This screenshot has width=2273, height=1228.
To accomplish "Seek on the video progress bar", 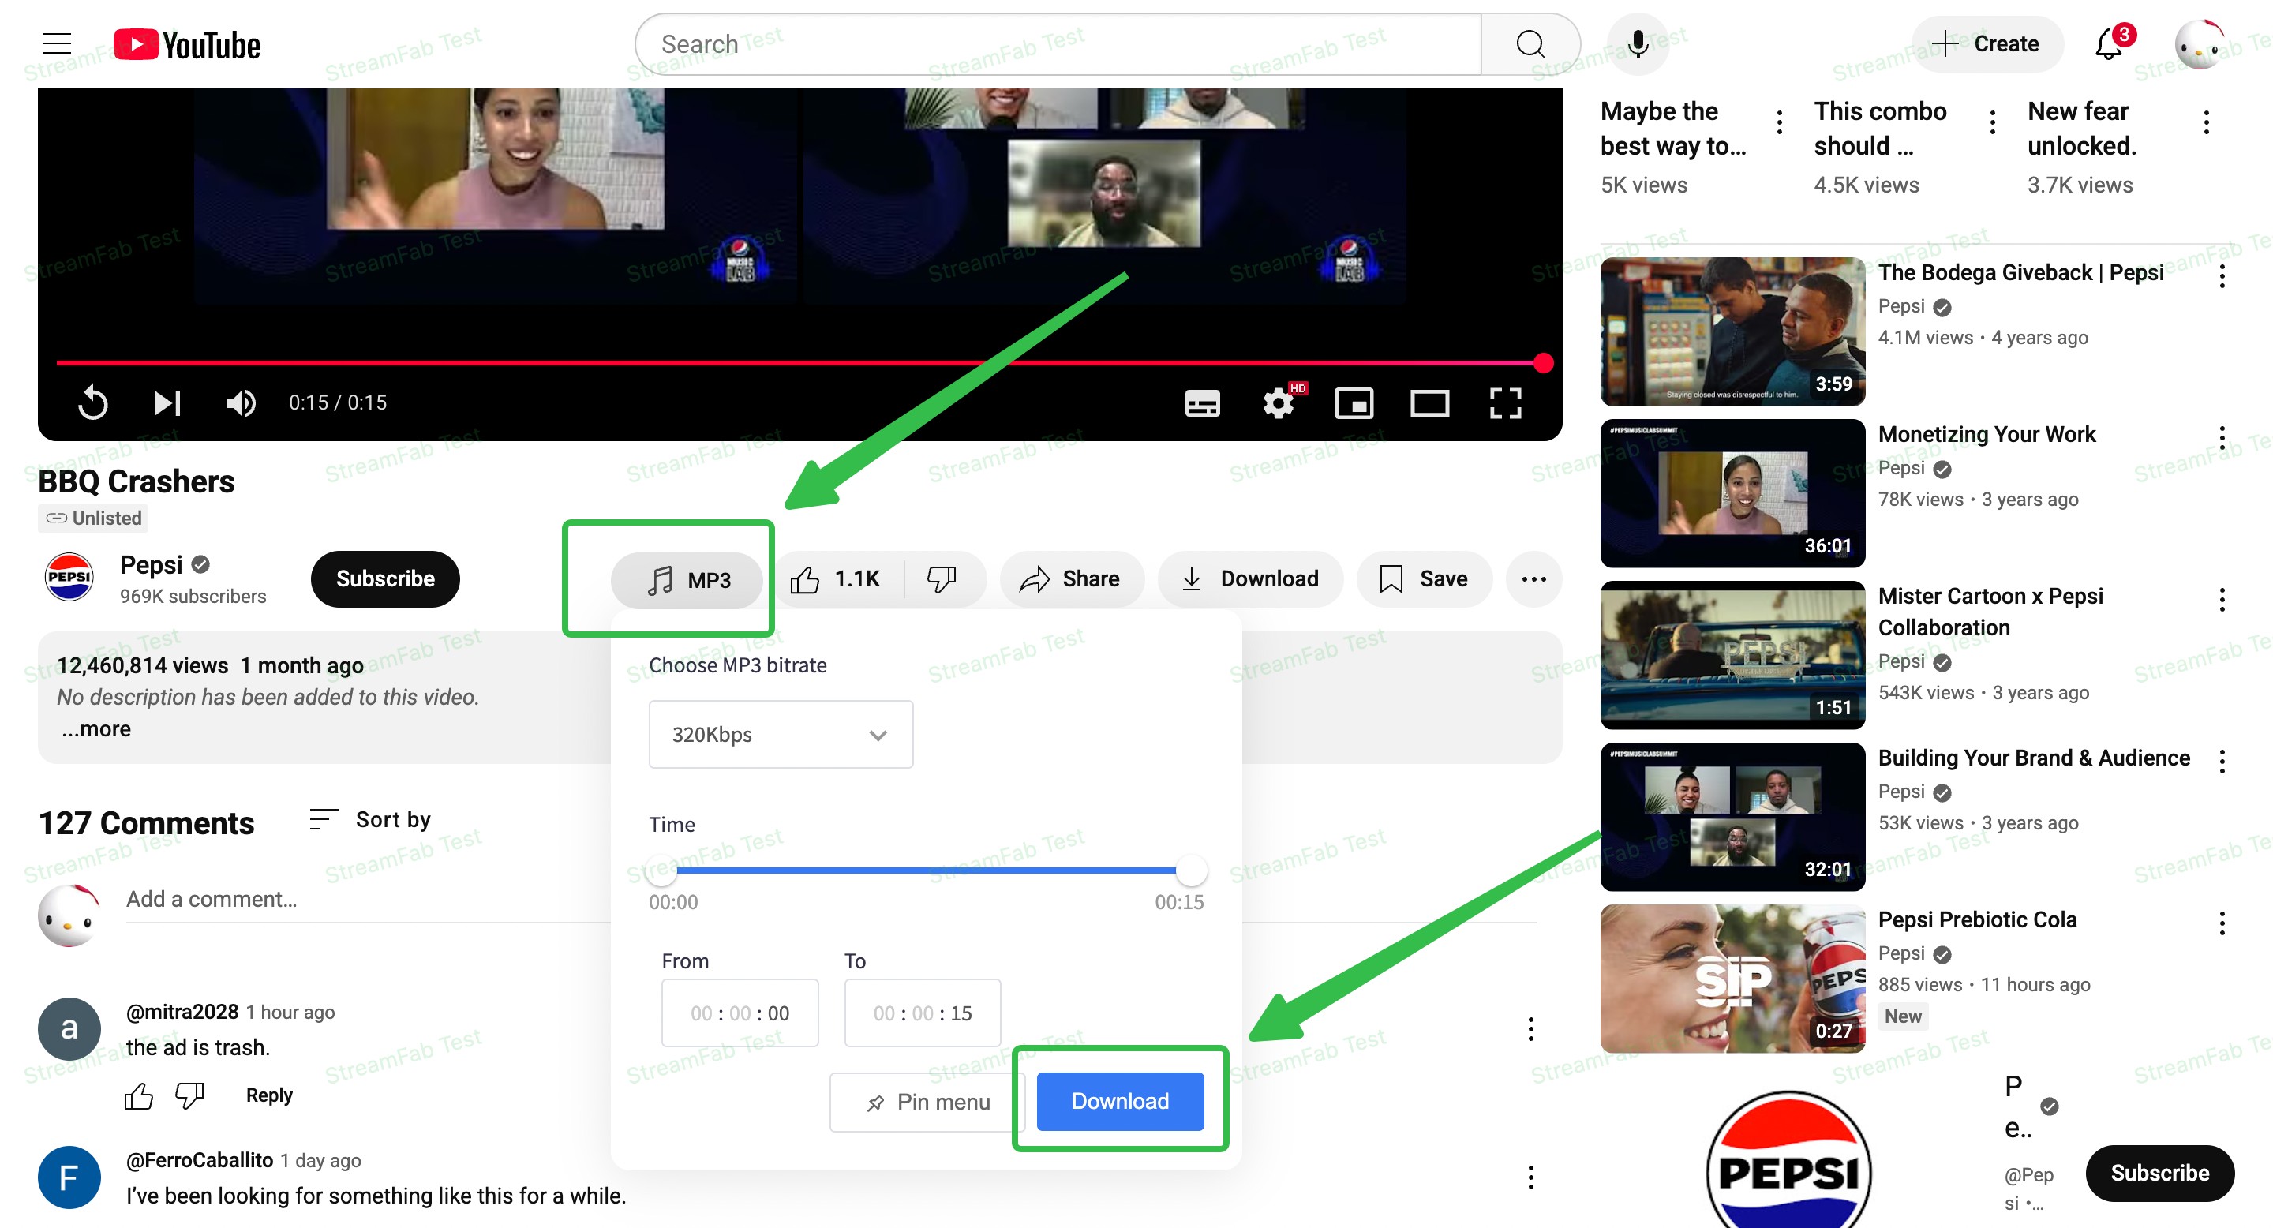I will click(x=799, y=362).
